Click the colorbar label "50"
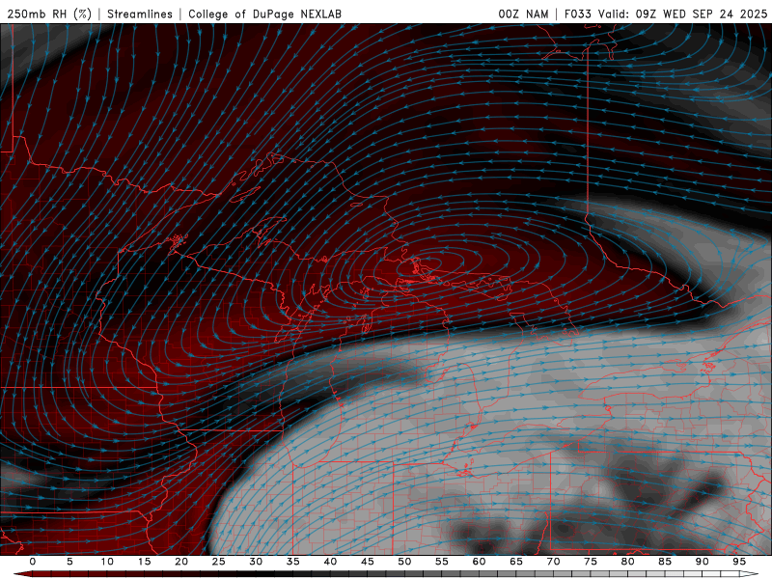Image resolution: width=772 pixels, height=579 pixels. tap(404, 562)
